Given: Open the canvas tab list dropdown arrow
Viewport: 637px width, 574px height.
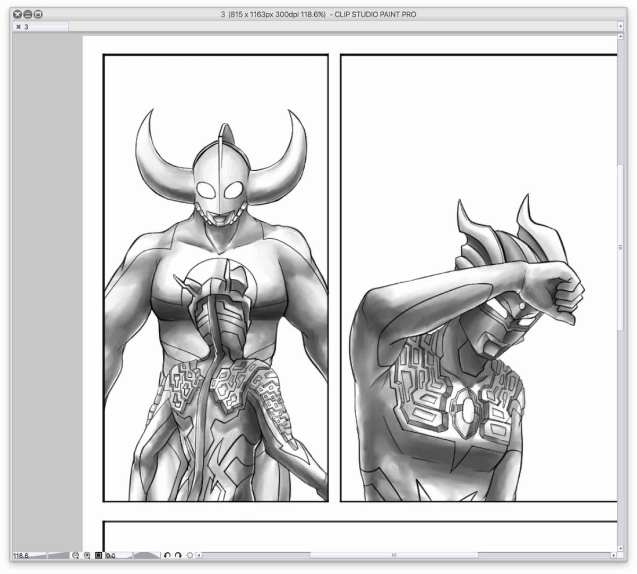Looking at the screenshot, I should 621,26.
